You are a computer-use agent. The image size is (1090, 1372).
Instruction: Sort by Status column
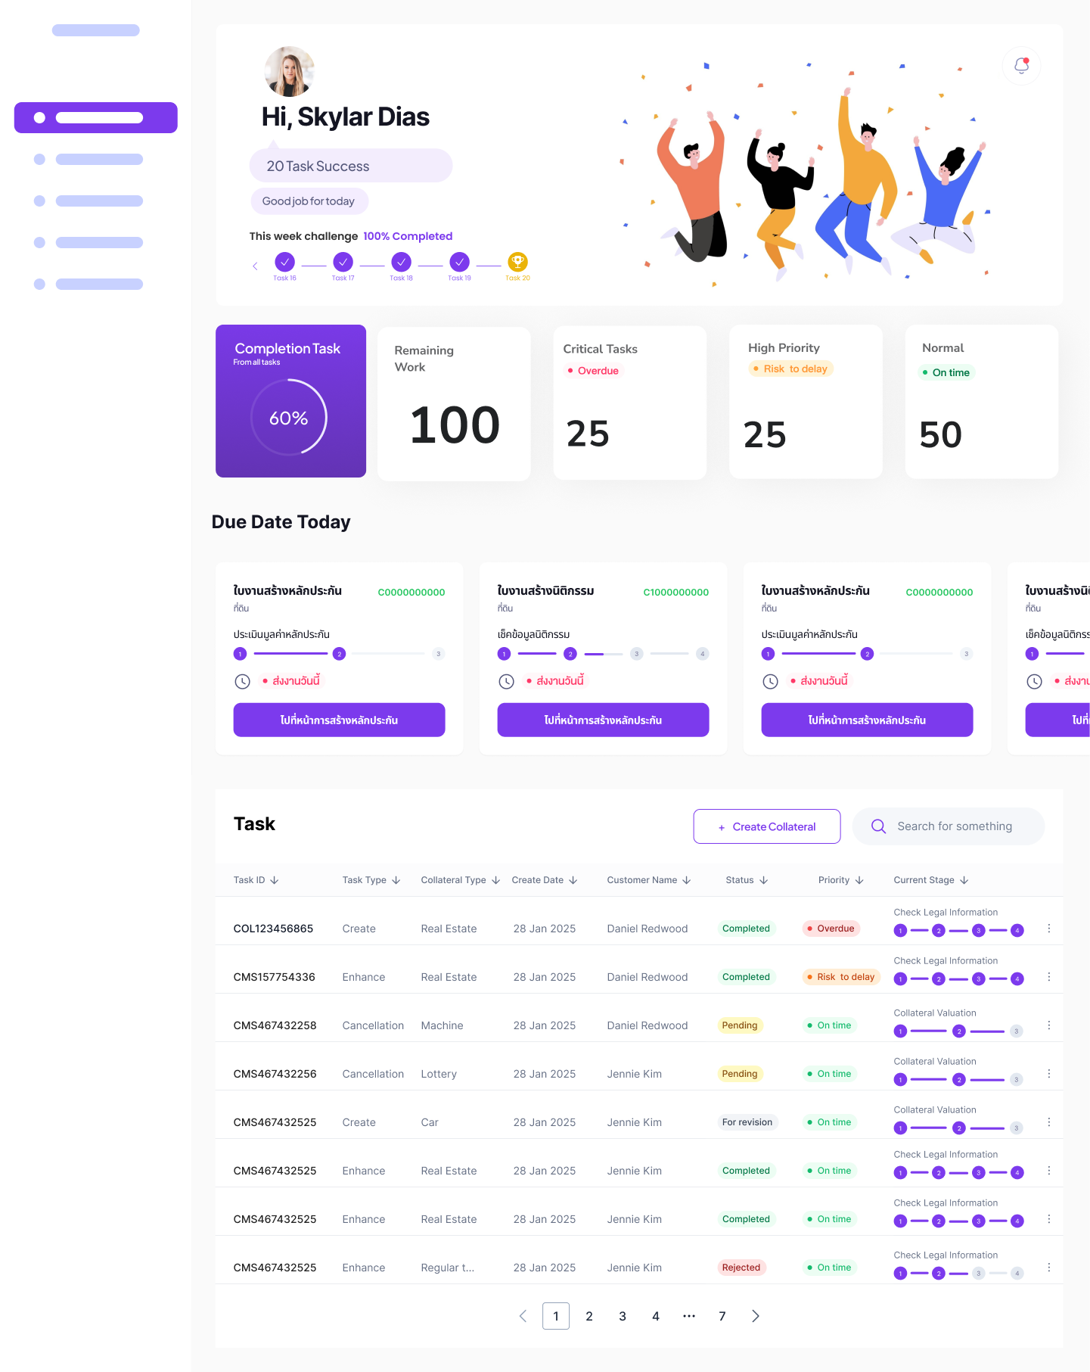tap(747, 880)
